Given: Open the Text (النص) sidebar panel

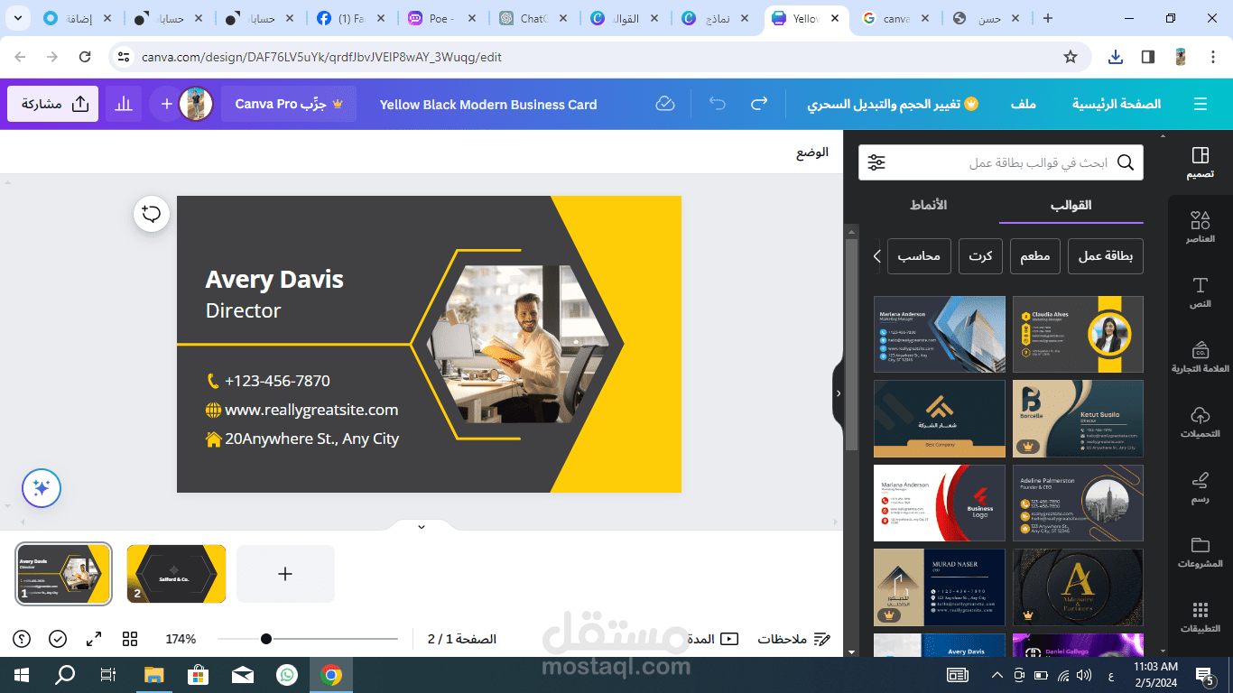Looking at the screenshot, I should click(1200, 292).
